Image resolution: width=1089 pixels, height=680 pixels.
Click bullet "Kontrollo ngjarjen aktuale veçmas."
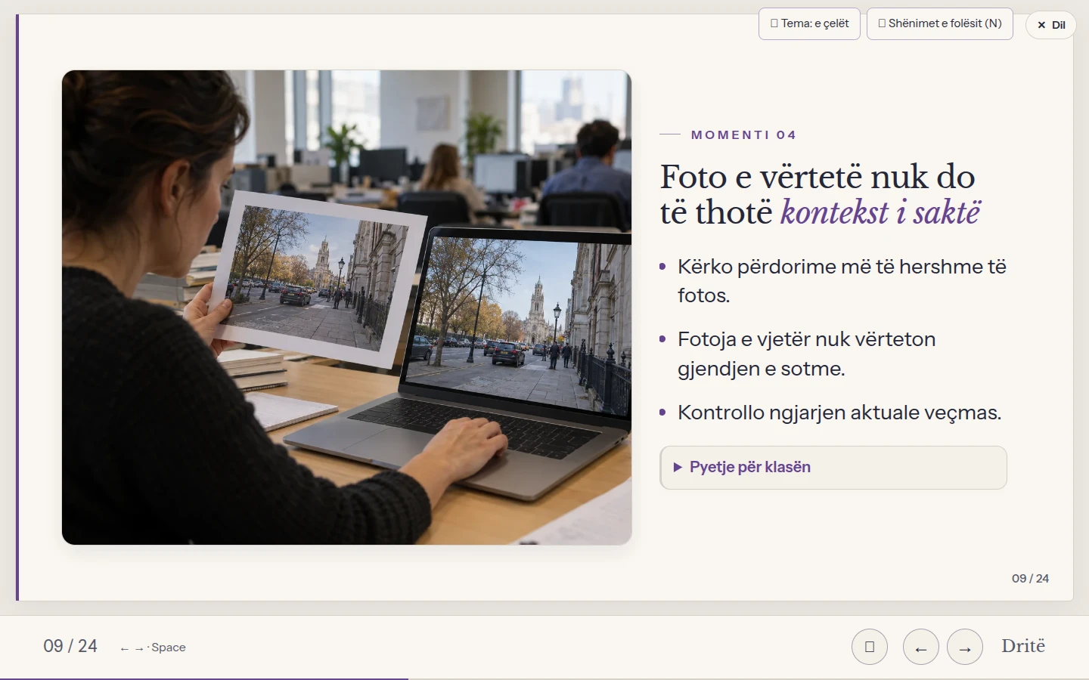pyautogui.click(x=839, y=413)
